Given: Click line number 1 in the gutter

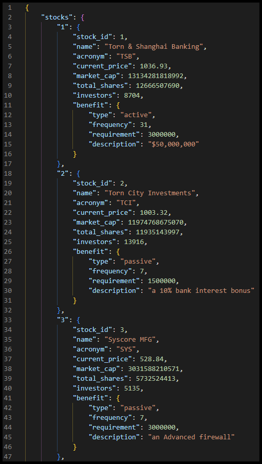Looking at the screenshot, I should tap(10, 7).
